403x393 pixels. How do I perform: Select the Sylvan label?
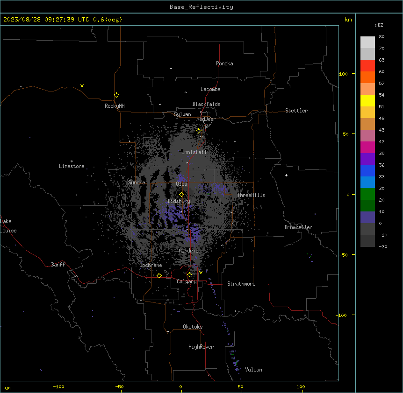[182, 114]
